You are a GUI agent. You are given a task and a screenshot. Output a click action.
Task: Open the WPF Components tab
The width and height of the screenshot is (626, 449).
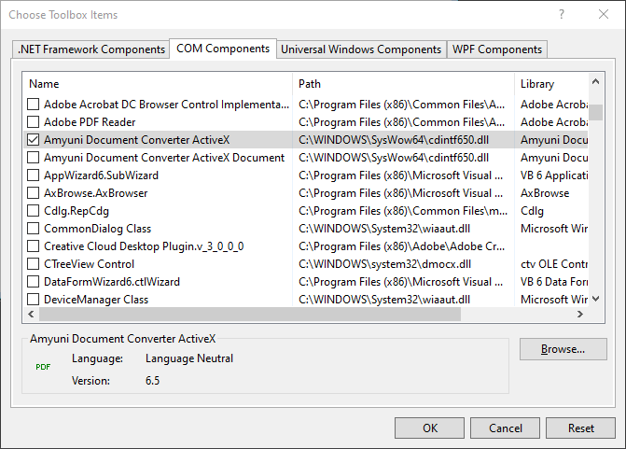click(x=497, y=49)
